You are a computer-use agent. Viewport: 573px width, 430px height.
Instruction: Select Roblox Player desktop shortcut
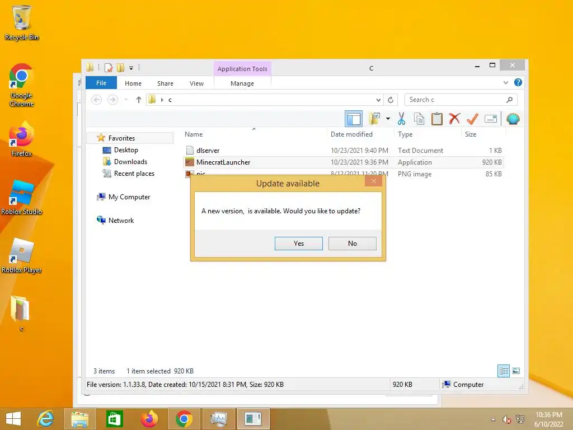click(x=22, y=255)
